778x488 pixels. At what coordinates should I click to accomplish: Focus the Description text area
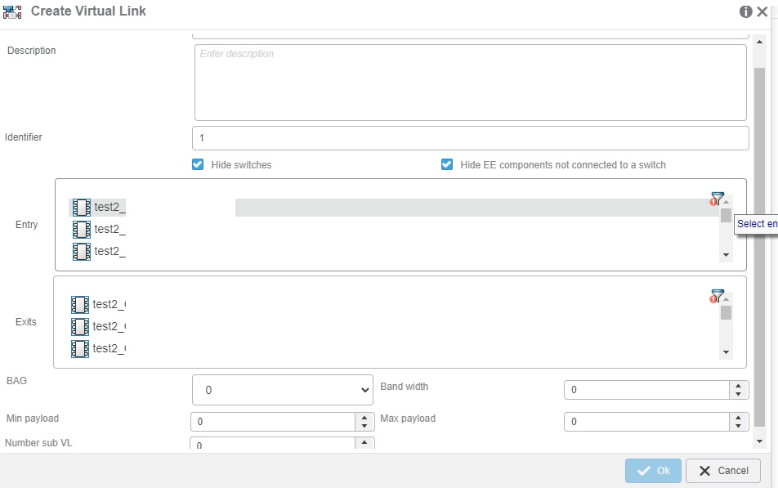click(470, 83)
